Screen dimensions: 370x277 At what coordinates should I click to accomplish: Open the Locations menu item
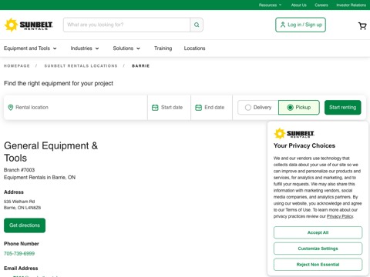point(194,48)
